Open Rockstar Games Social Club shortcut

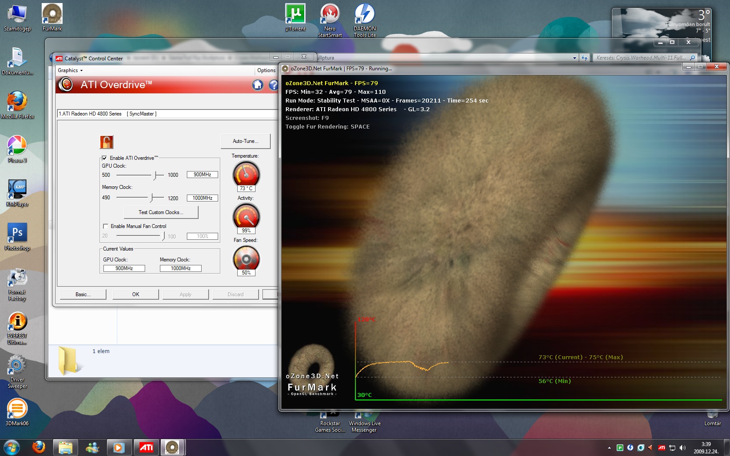coord(330,422)
